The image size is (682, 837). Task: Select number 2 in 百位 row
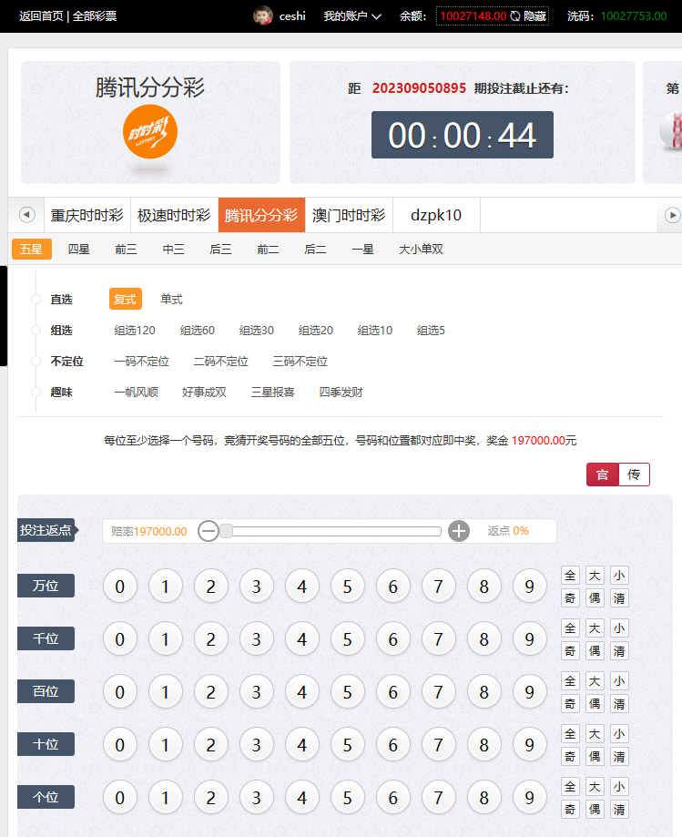tap(211, 692)
